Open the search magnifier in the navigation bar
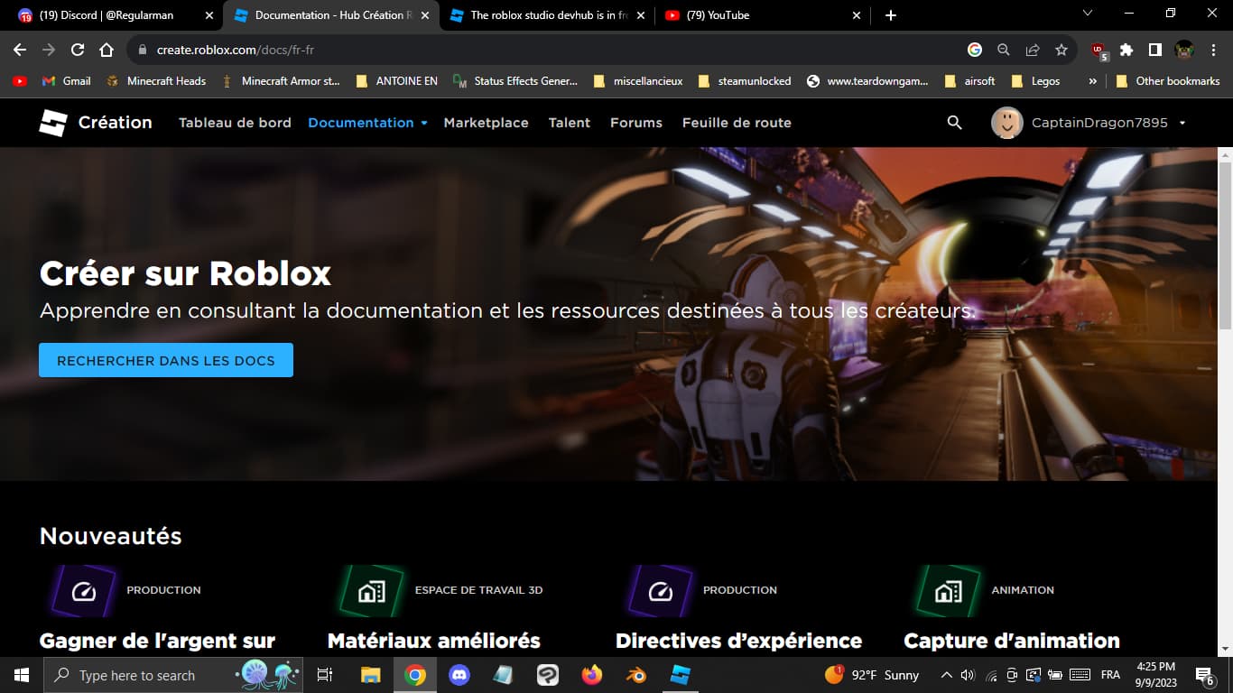The height and width of the screenshot is (693, 1233). coord(953,122)
